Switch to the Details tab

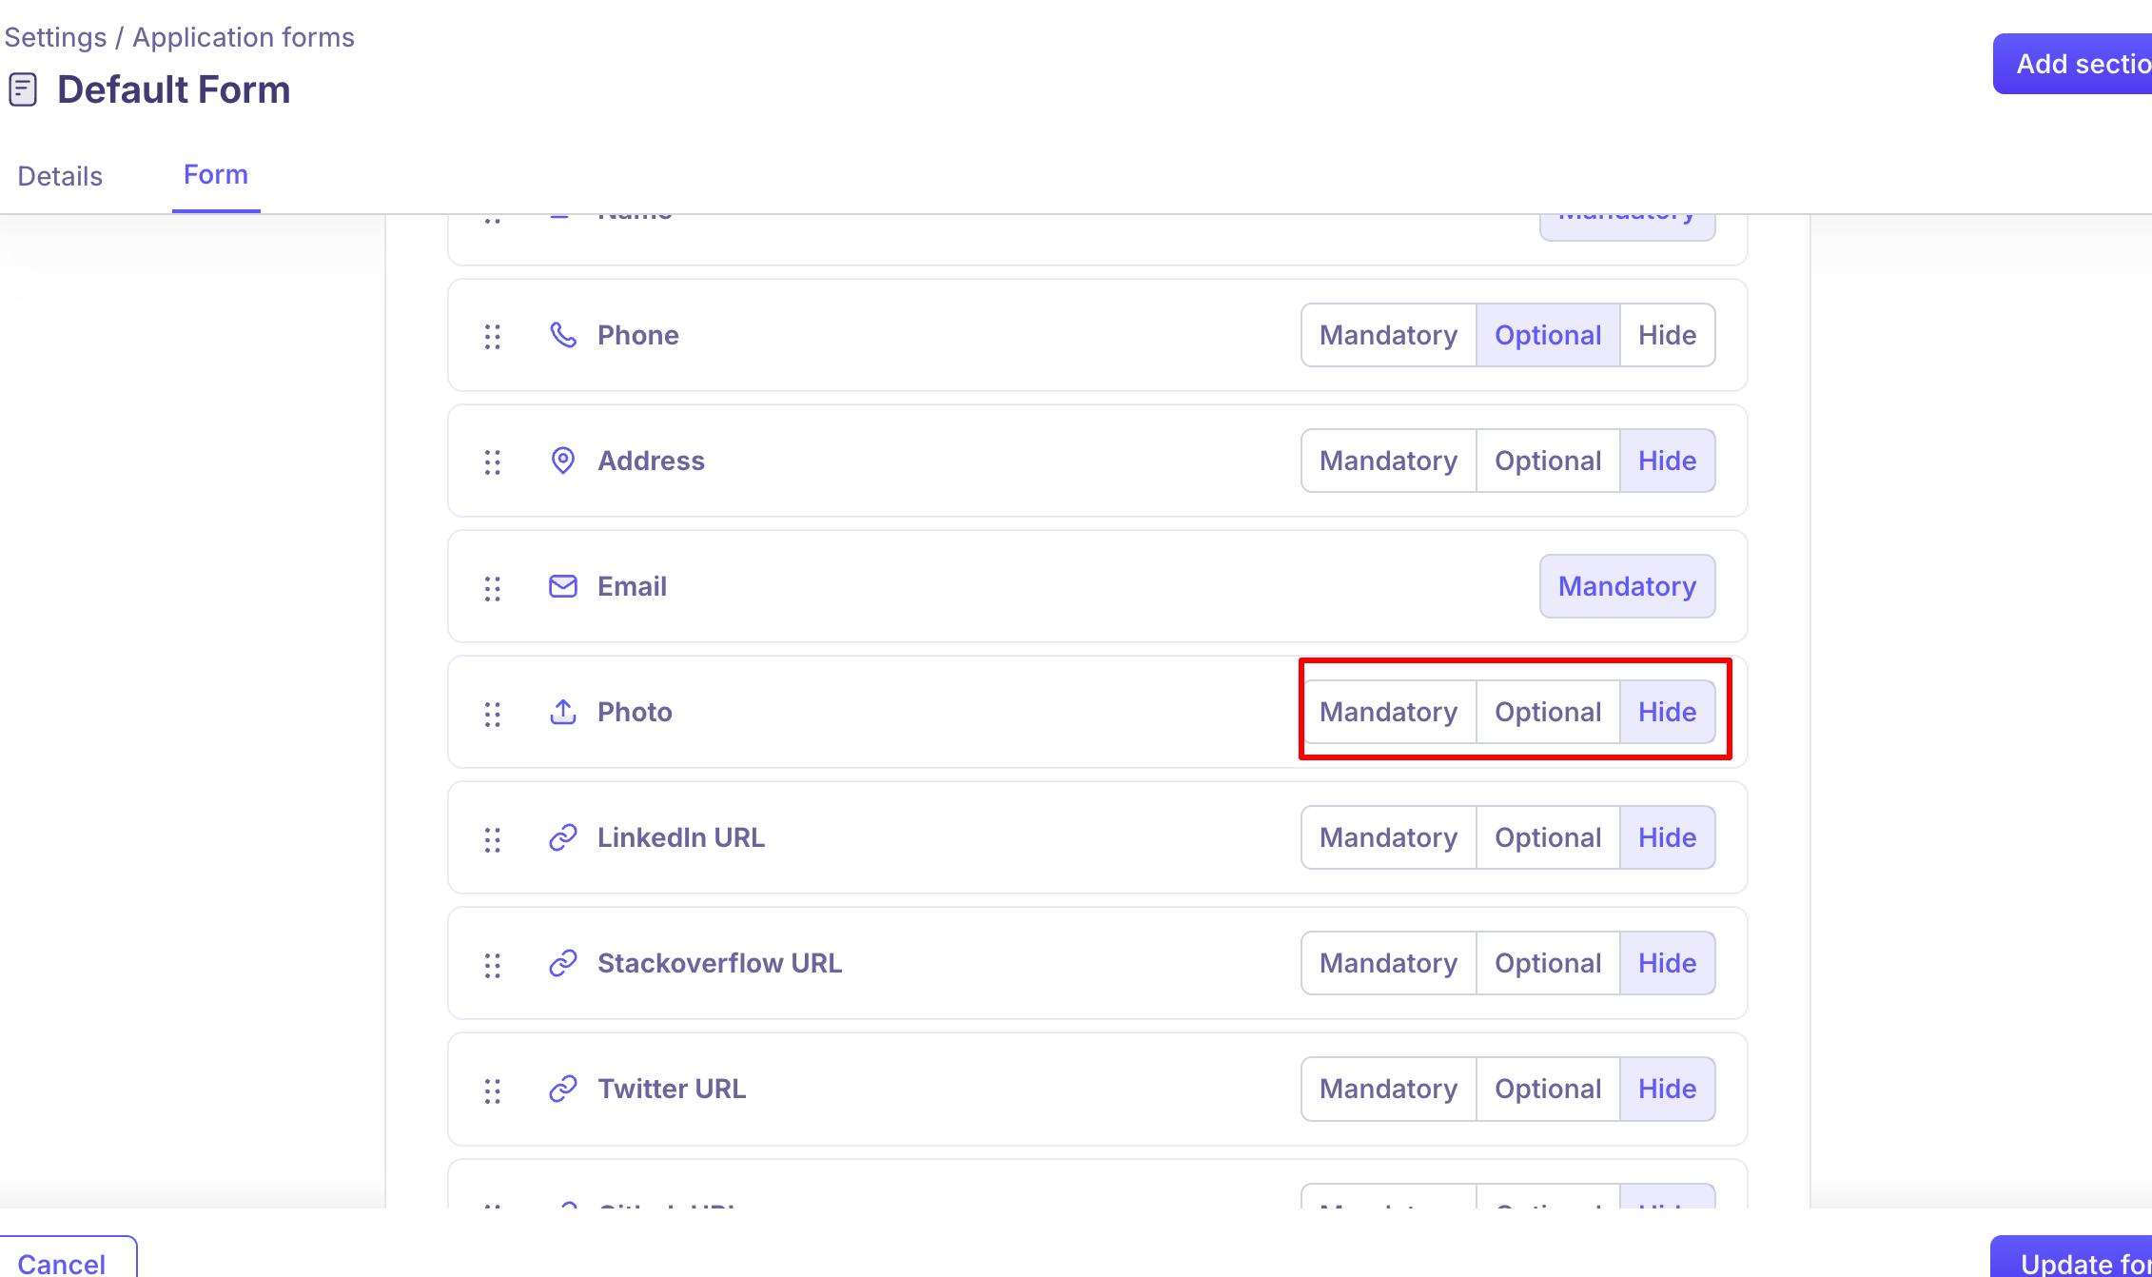pos(60,176)
